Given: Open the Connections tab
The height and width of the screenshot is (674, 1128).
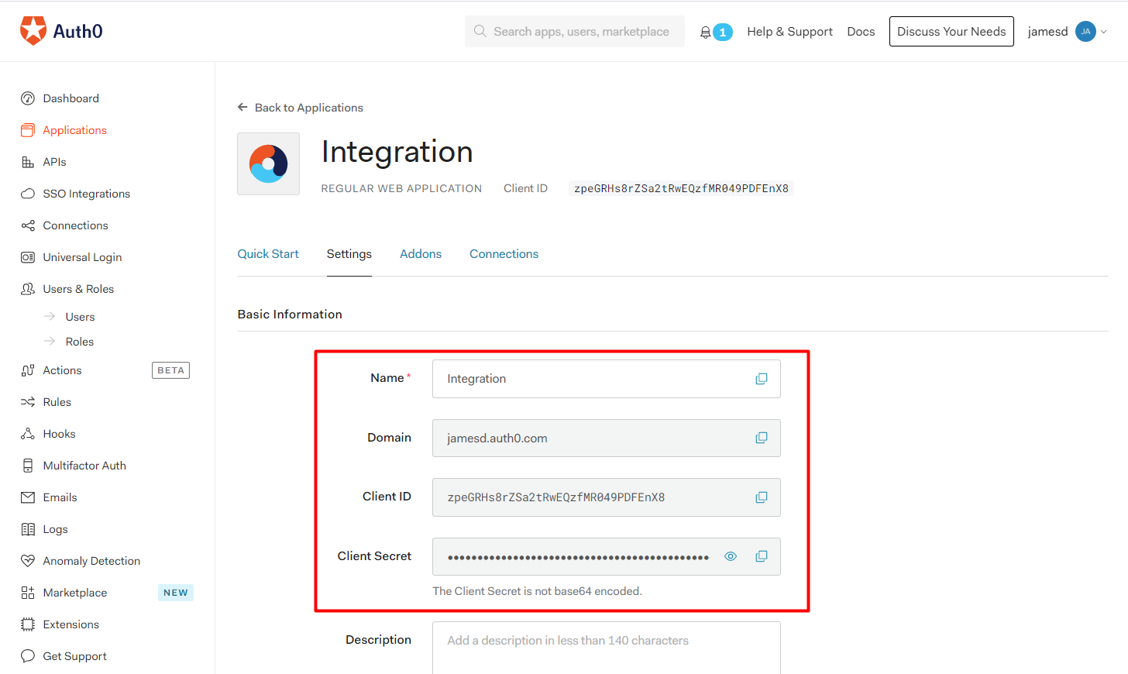Looking at the screenshot, I should (504, 254).
